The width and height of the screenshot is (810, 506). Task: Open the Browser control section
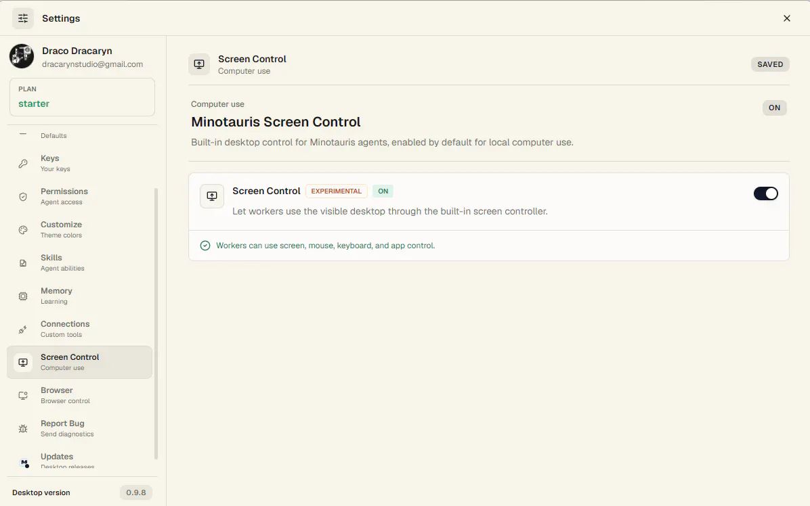[79, 395]
